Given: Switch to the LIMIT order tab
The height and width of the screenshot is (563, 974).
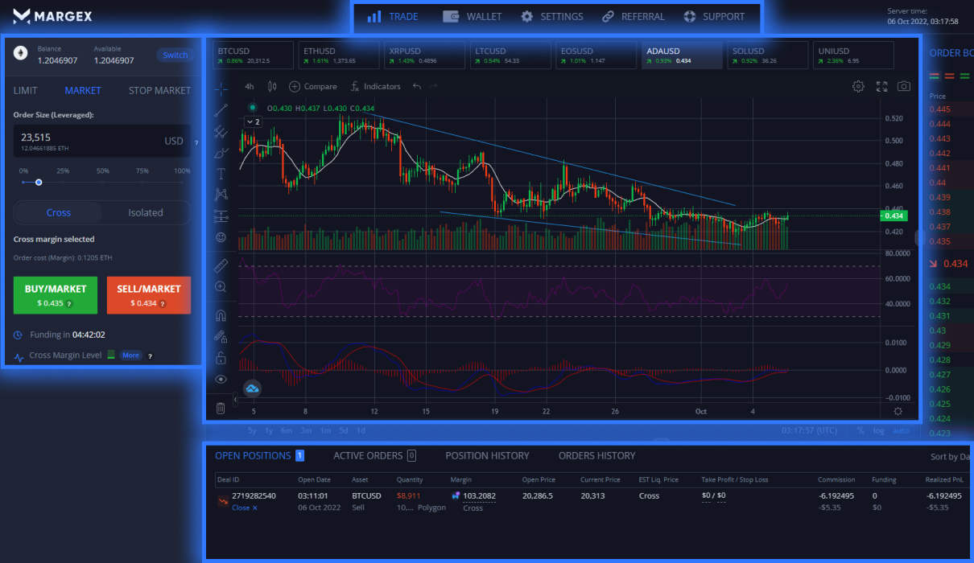Looking at the screenshot, I should (x=26, y=91).
